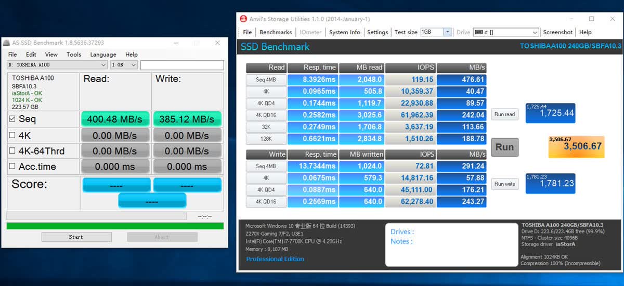Image resolution: width=624 pixels, height=286 pixels.
Task: Click drive icon in Drive selector
Action: click(478, 32)
